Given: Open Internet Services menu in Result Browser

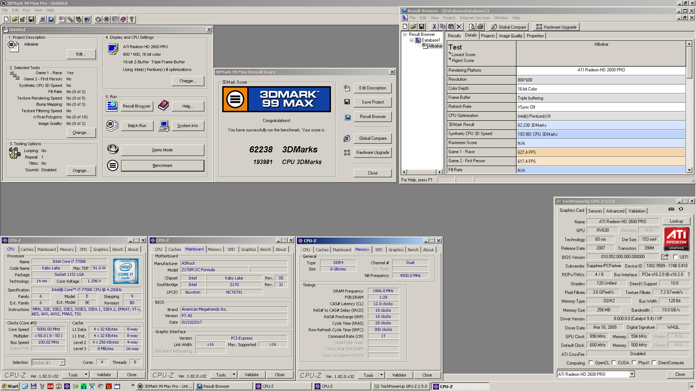Looking at the screenshot, I should pyautogui.click(x=475, y=18).
